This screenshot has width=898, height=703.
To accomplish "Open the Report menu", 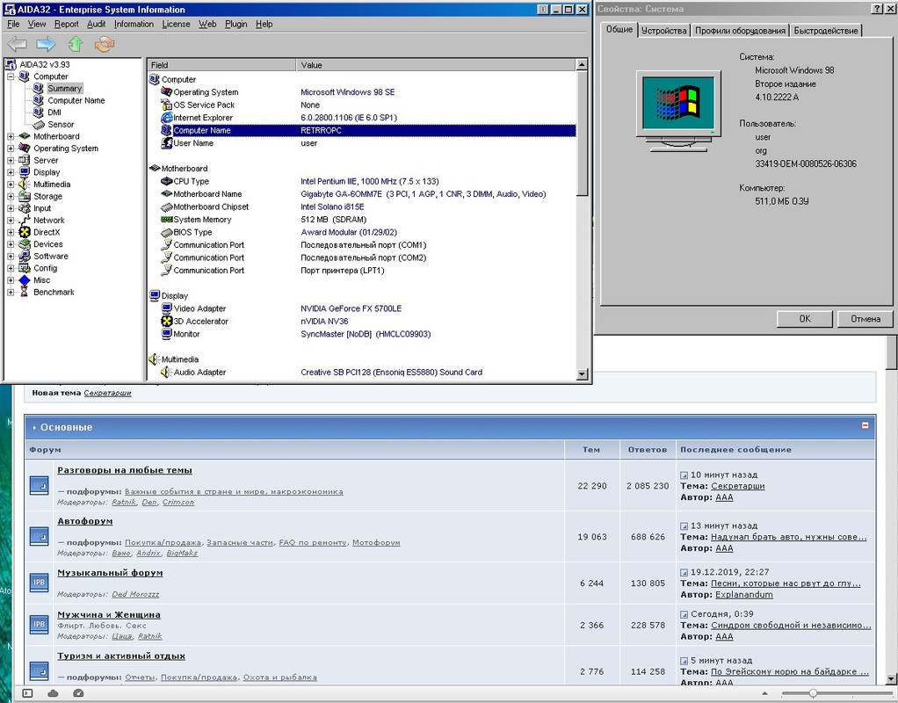I will point(67,24).
